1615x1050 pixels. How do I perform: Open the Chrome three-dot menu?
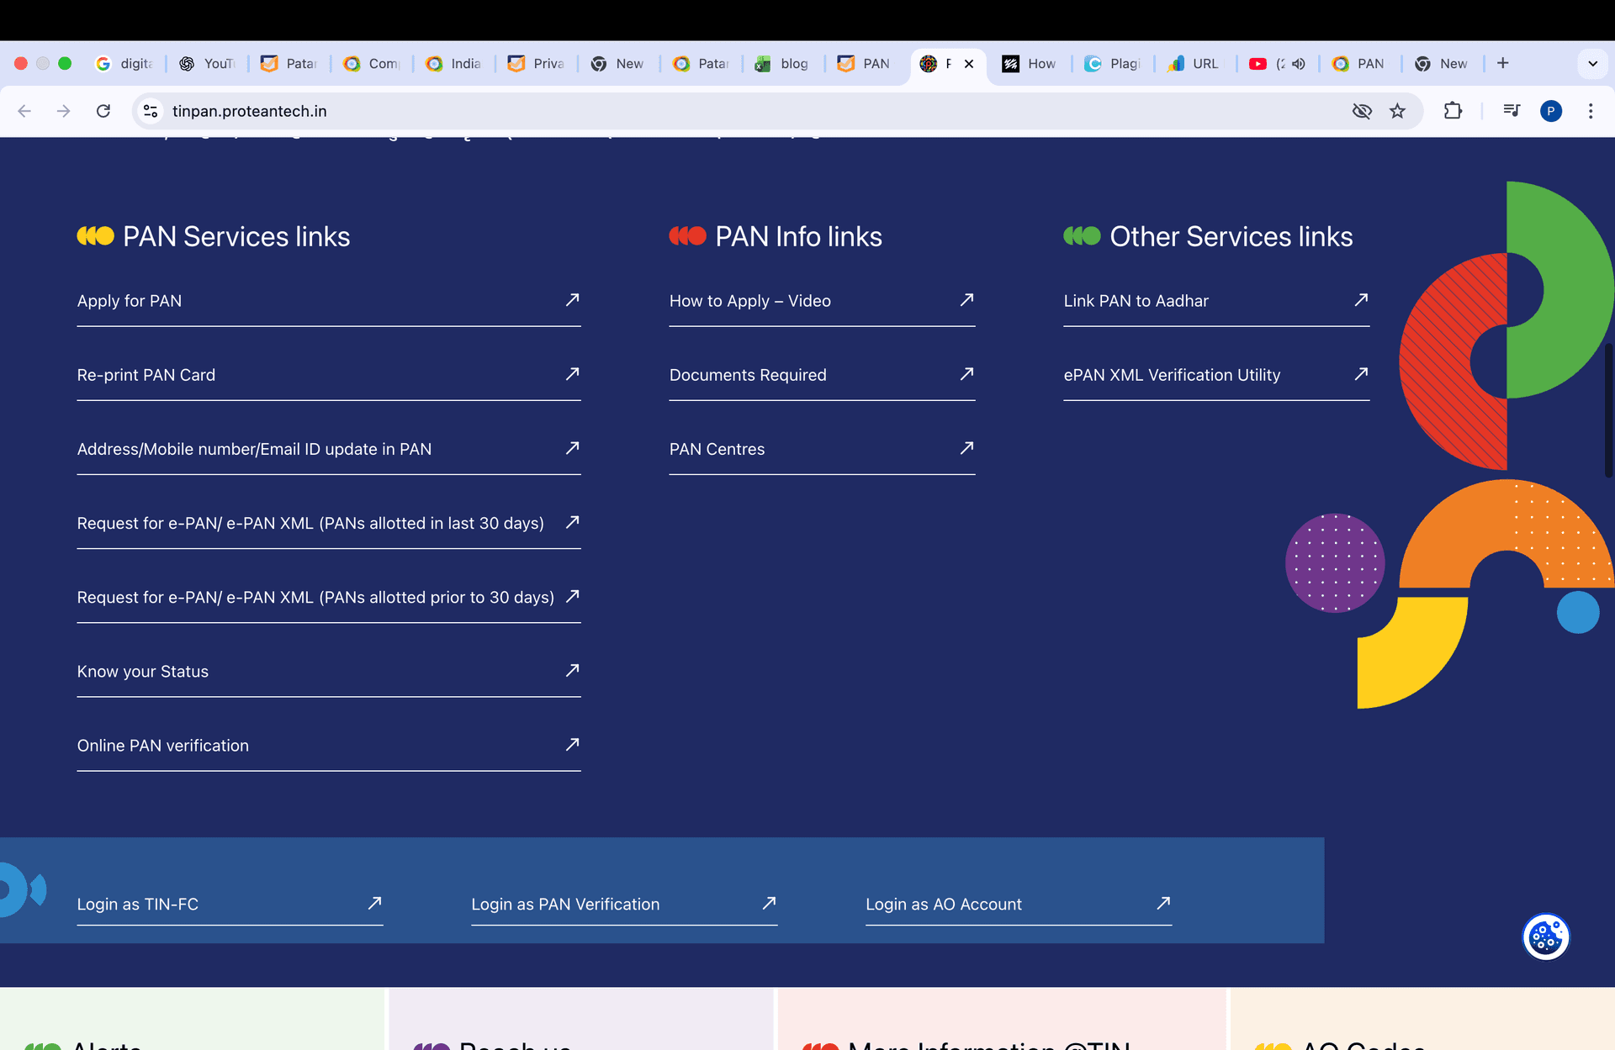point(1591,111)
